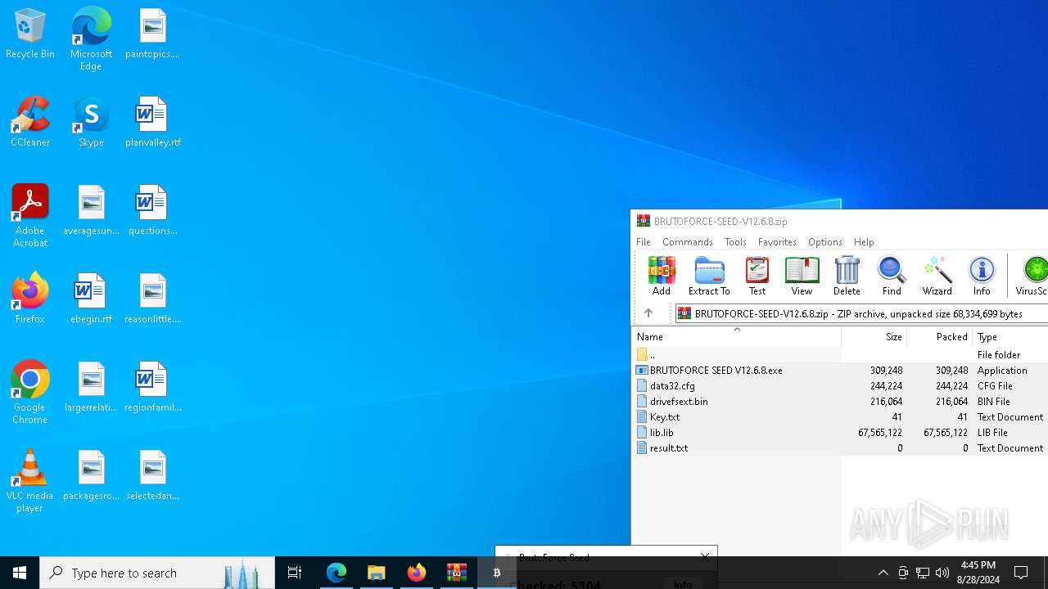This screenshot has width=1048, height=589.
Task: Click the Wizard toolbar icon
Action: [x=937, y=276]
